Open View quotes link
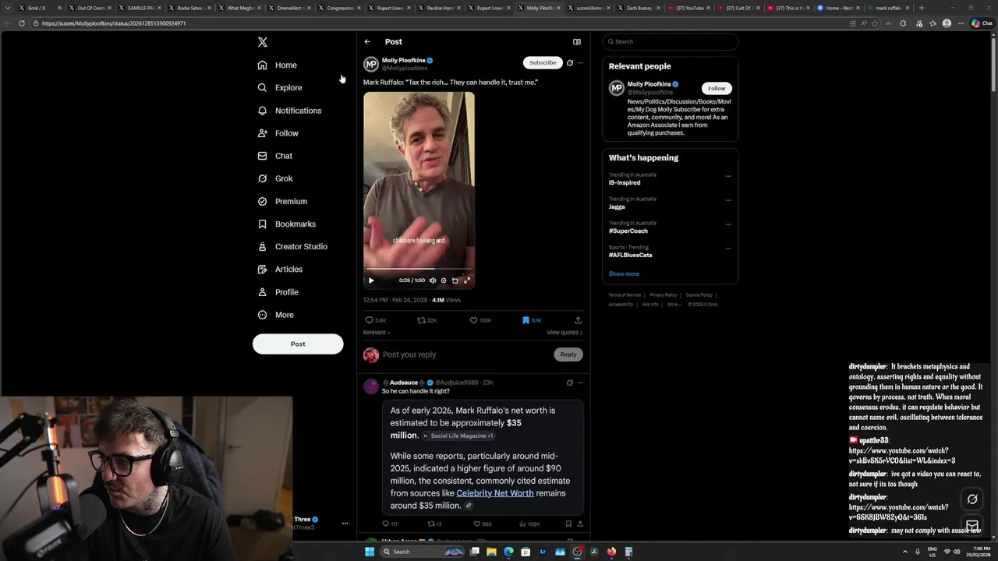This screenshot has height=561, width=998. point(564,333)
